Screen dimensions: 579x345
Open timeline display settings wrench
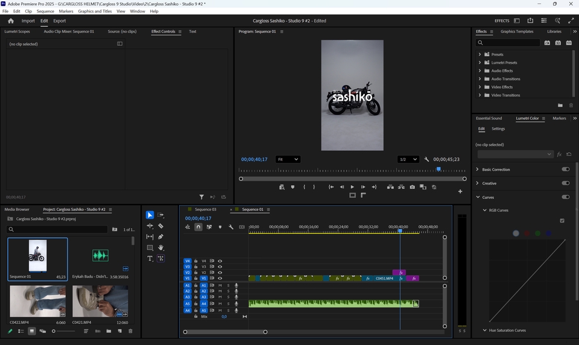click(x=231, y=227)
